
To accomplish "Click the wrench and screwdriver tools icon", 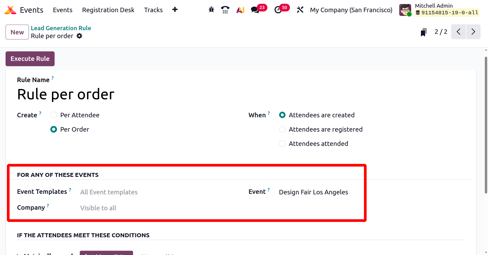I will coord(300,10).
